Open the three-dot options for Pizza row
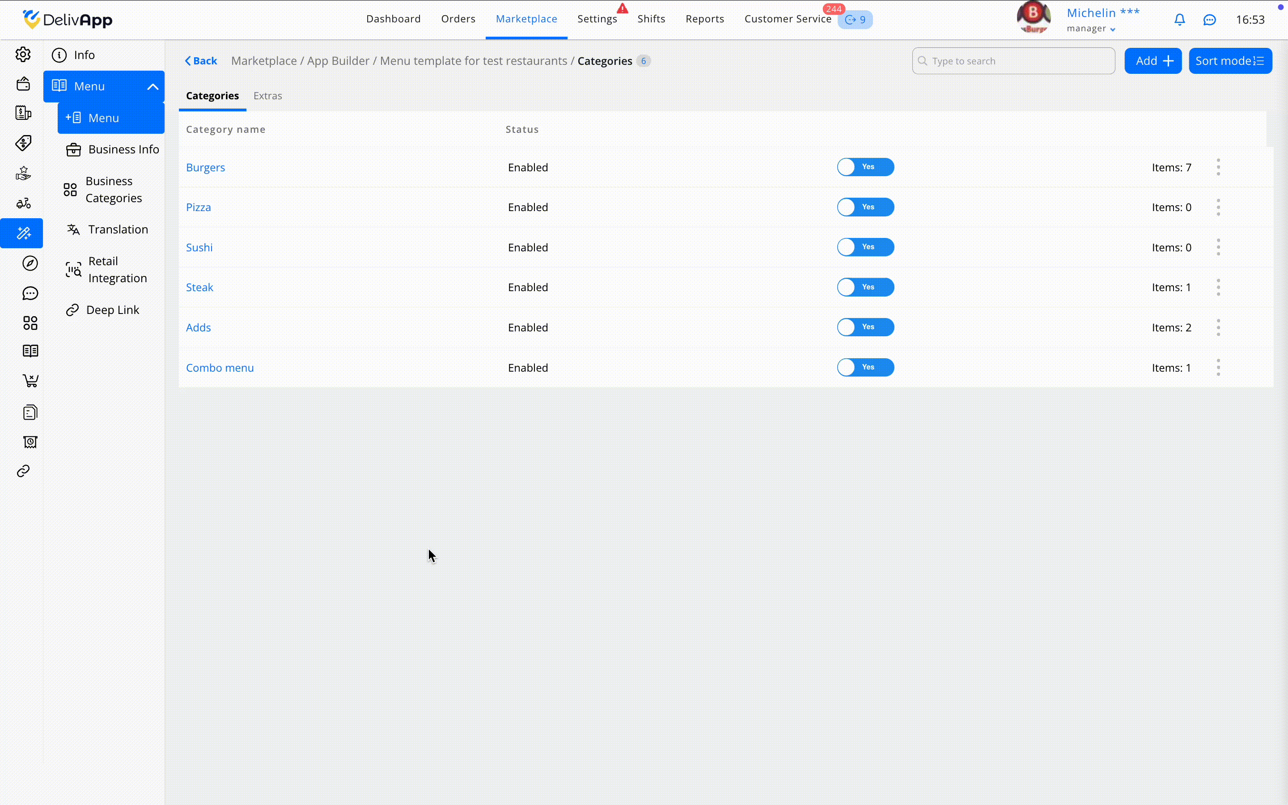 1218,207
